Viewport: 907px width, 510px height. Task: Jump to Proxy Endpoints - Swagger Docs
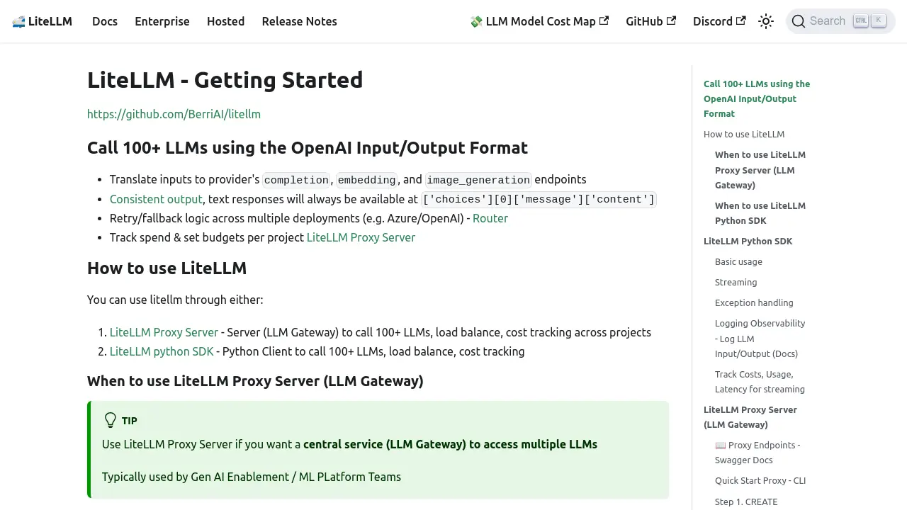tap(757, 453)
